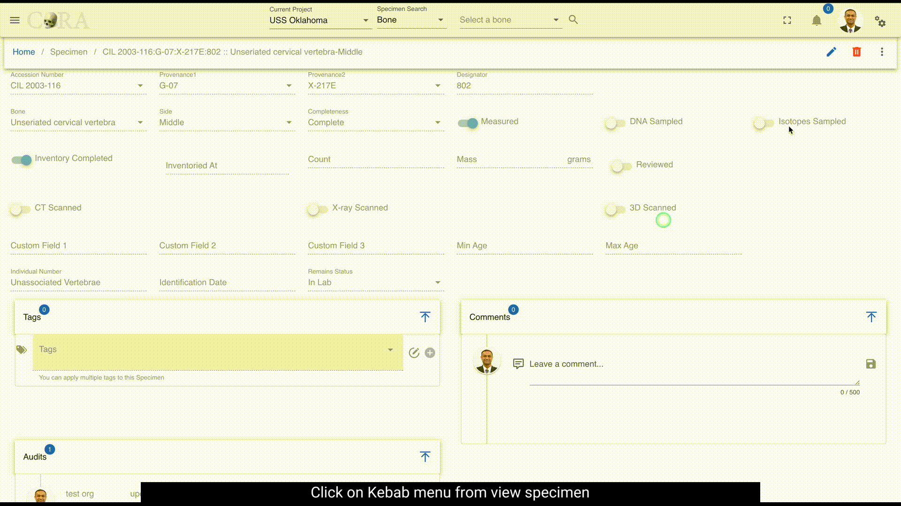Click the Specimen breadcrumb

pos(69,52)
